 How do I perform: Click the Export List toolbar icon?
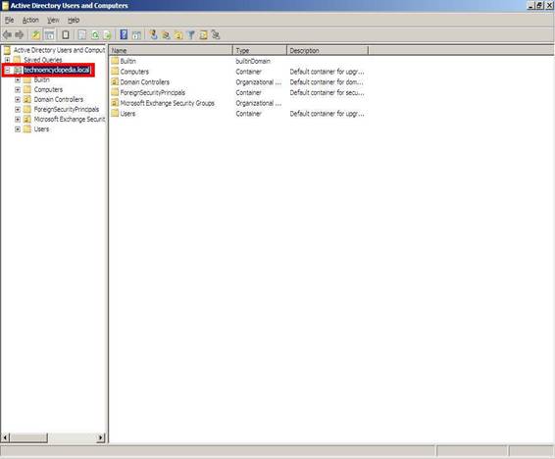(x=107, y=34)
